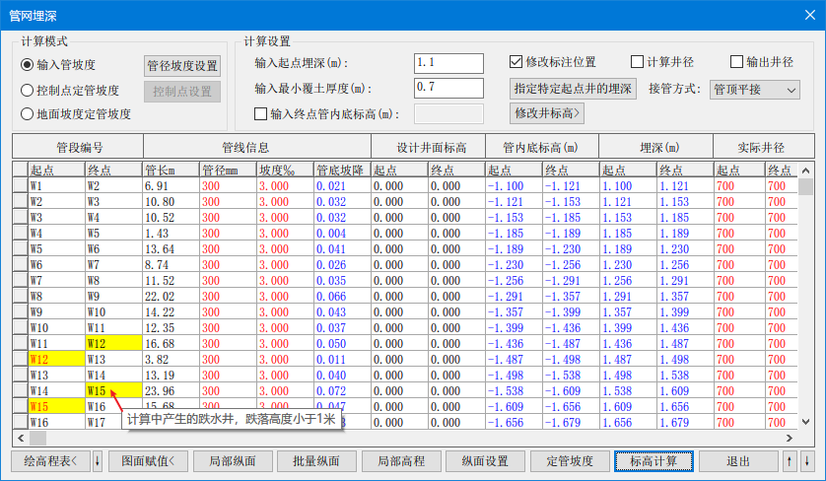Viewport: 826px width, 481px height.
Task: Open 管径坡度设置 settings
Action: [x=182, y=66]
